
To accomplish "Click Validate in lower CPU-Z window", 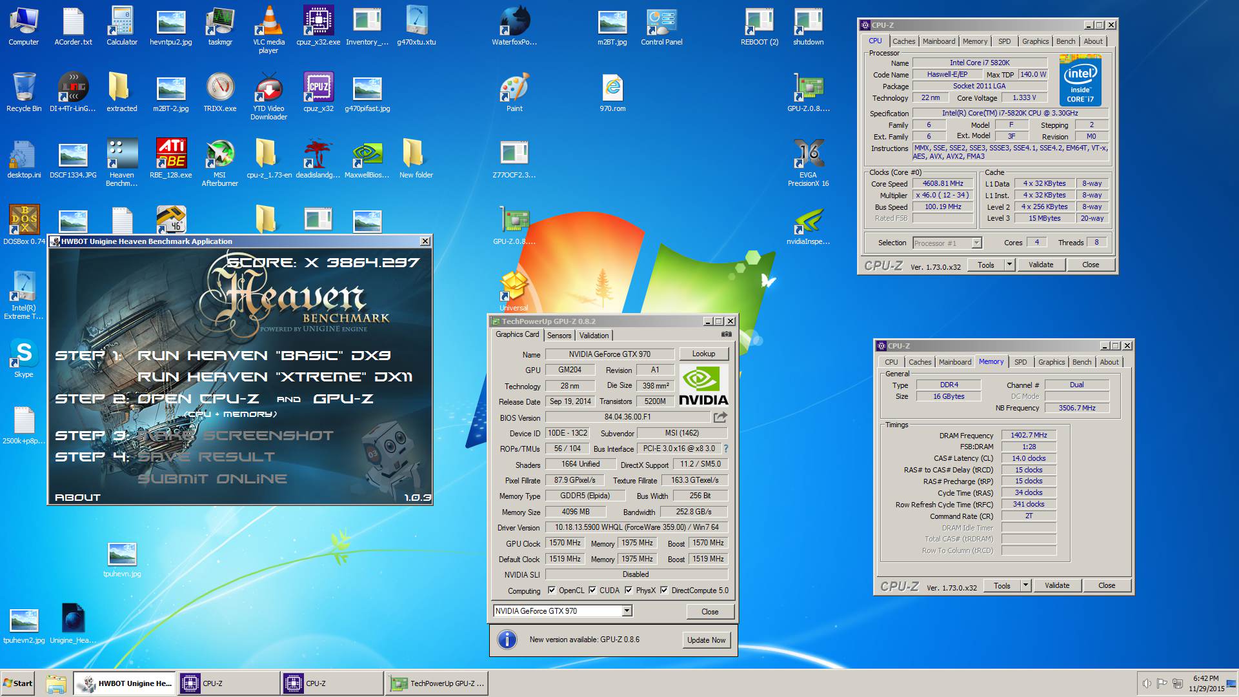I will point(1056,585).
